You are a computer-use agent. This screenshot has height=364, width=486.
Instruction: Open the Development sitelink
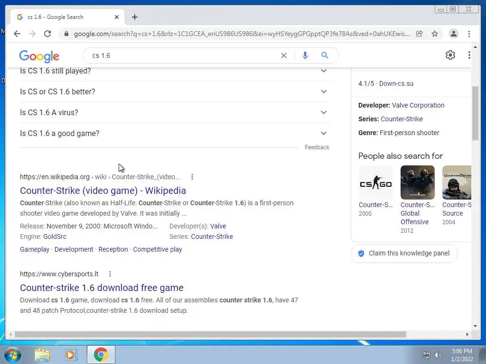click(x=74, y=249)
